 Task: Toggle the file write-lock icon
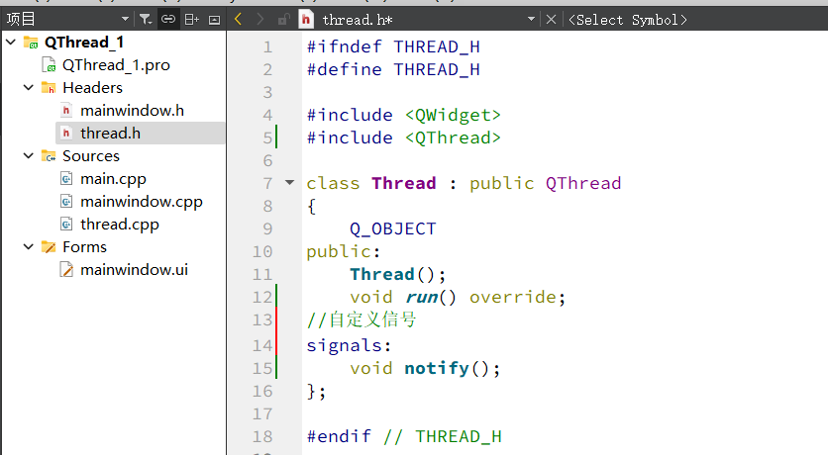click(283, 20)
